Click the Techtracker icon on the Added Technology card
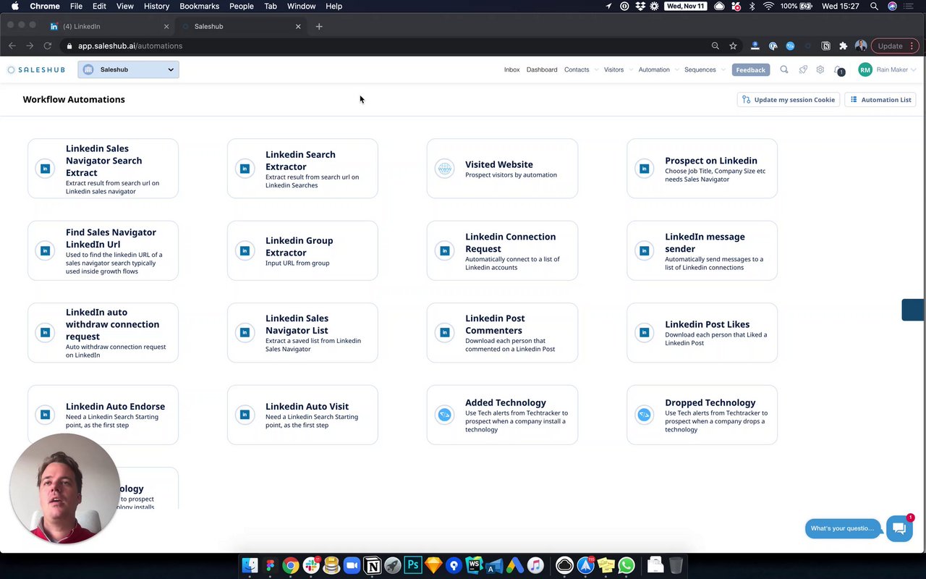Viewport: 926px width, 579px height. (x=444, y=415)
